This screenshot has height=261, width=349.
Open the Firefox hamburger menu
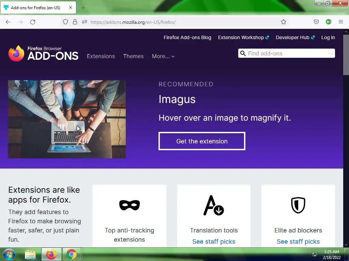[340, 22]
